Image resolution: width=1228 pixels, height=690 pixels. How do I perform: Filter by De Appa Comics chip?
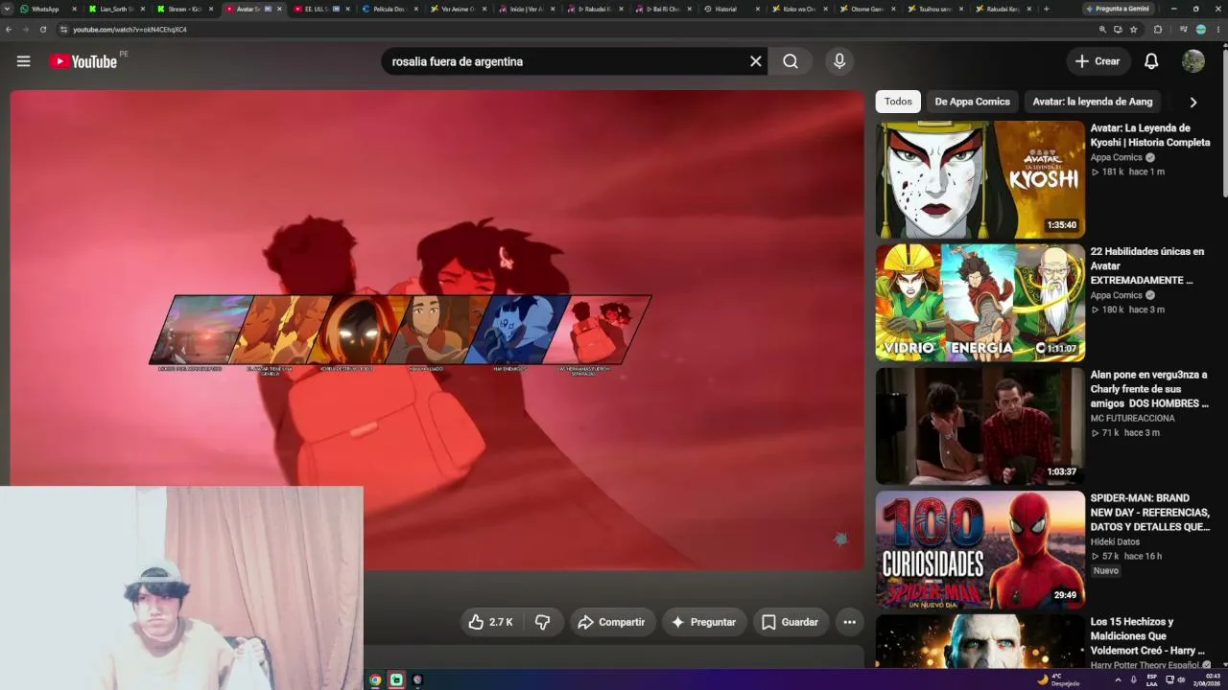click(x=972, y=102)
